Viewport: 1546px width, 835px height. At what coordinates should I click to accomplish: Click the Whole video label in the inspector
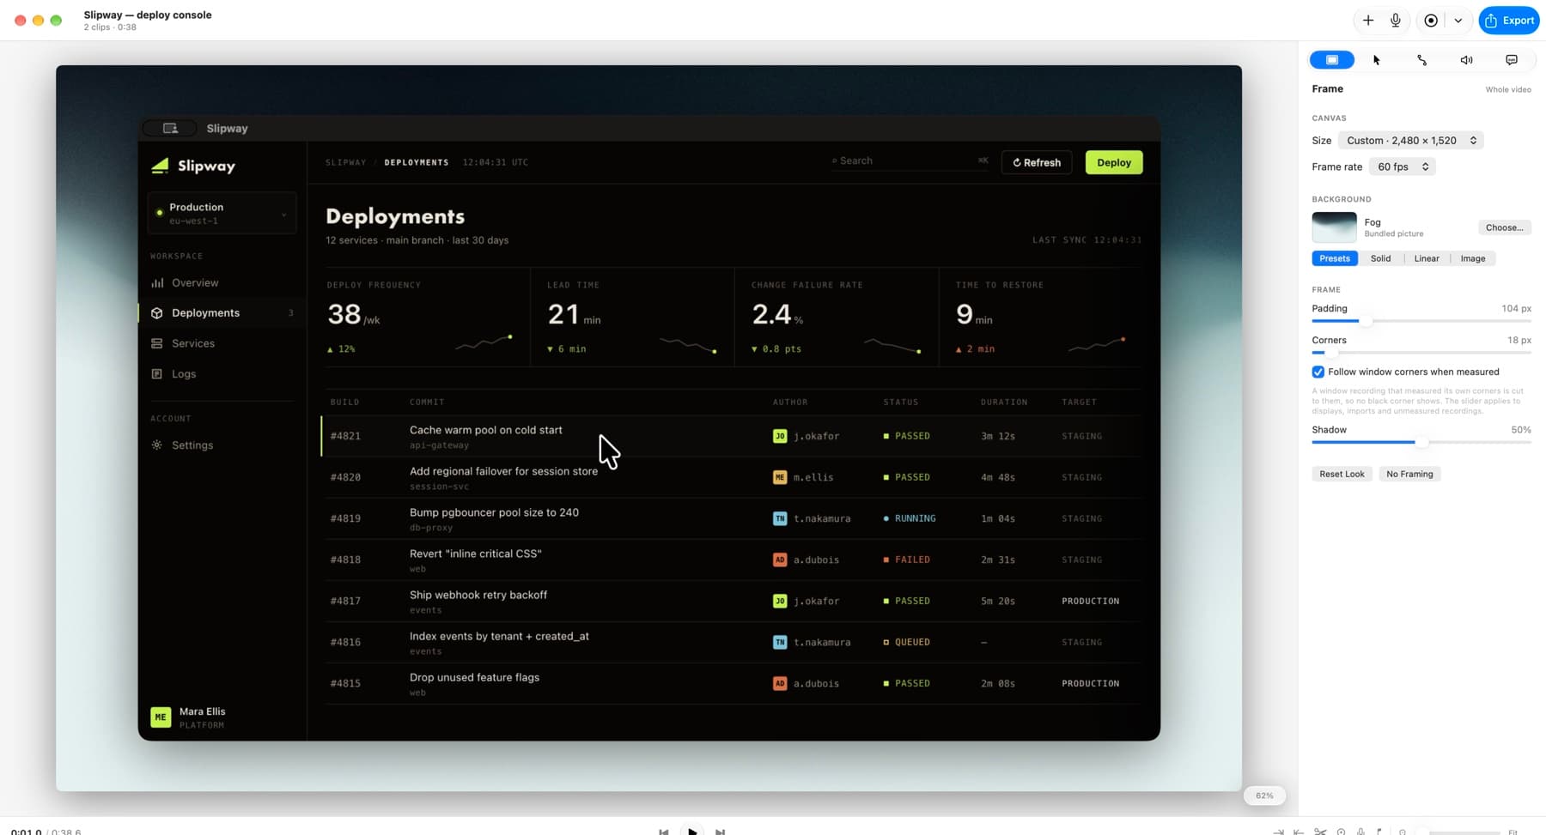tap(1508, 89)
